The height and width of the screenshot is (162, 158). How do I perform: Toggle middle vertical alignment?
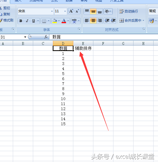pos(93,11)
